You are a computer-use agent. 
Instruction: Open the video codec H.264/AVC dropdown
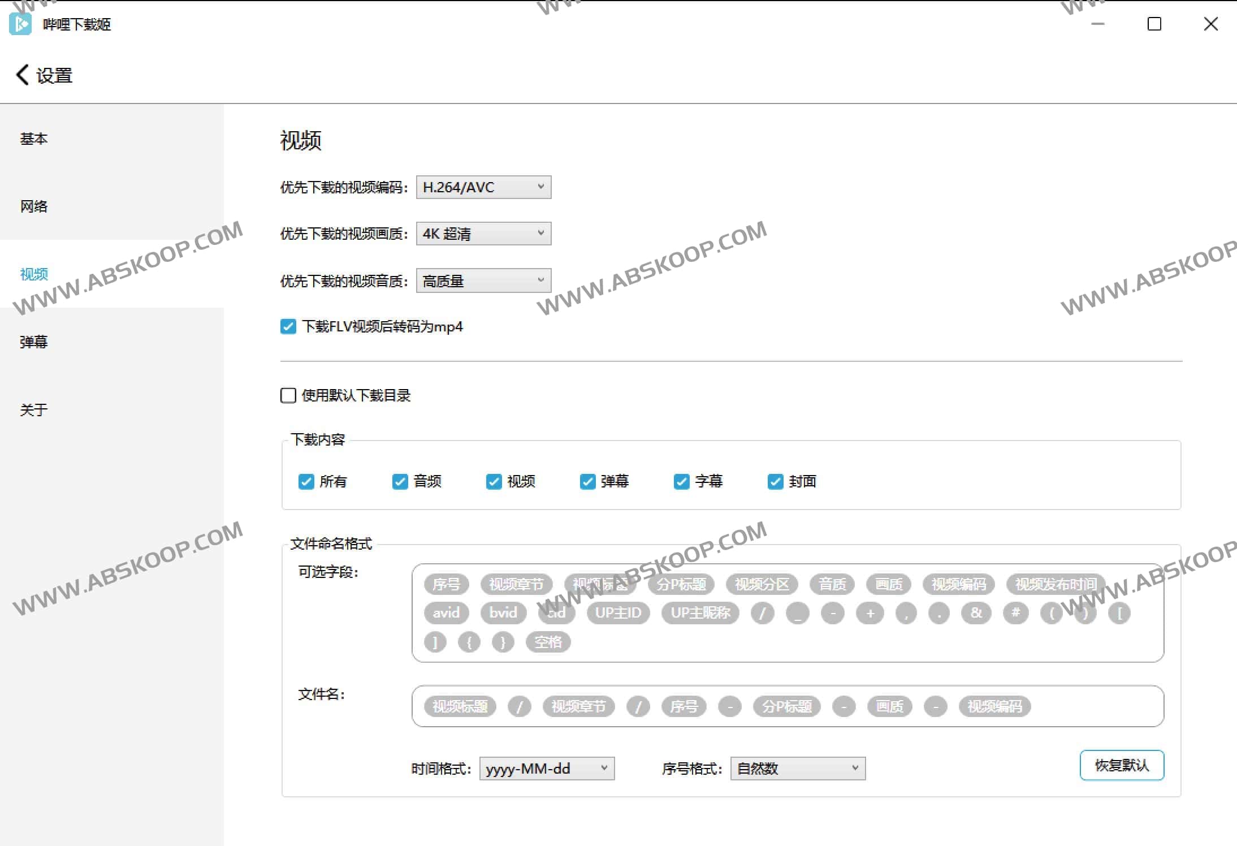point(483,187)
